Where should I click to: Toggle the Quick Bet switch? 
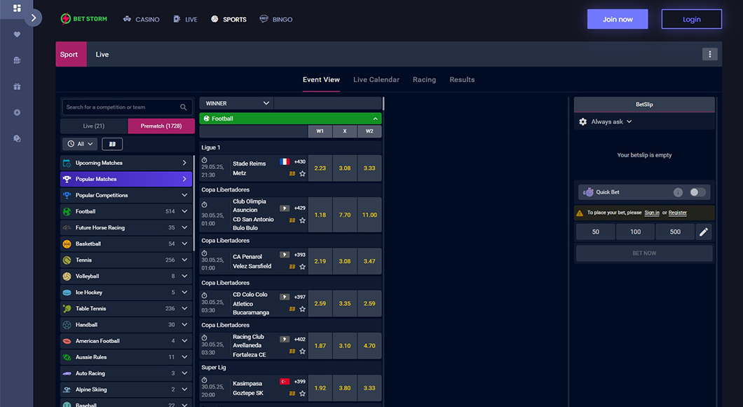pyautogui.click(x=697, y=192)
